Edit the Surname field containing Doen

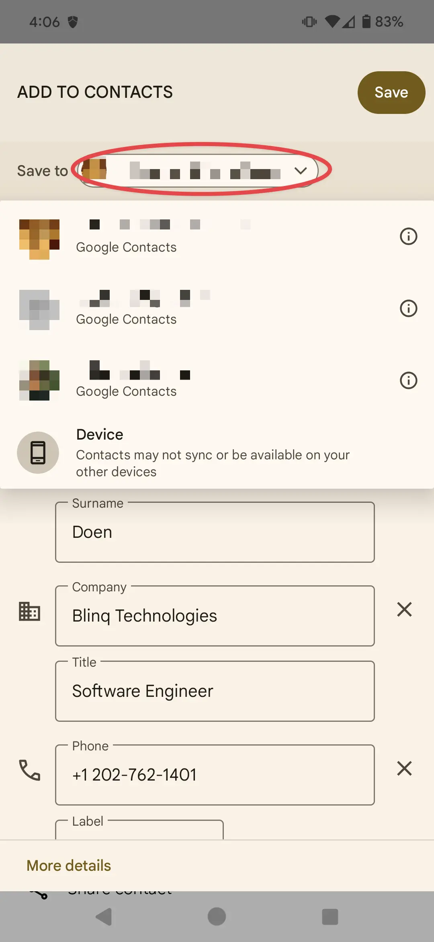pos(215,532)
